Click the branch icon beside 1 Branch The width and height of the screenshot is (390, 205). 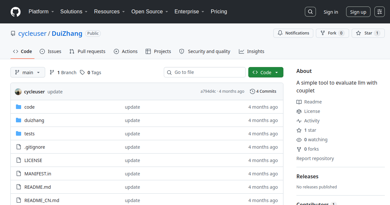(52, 73)
